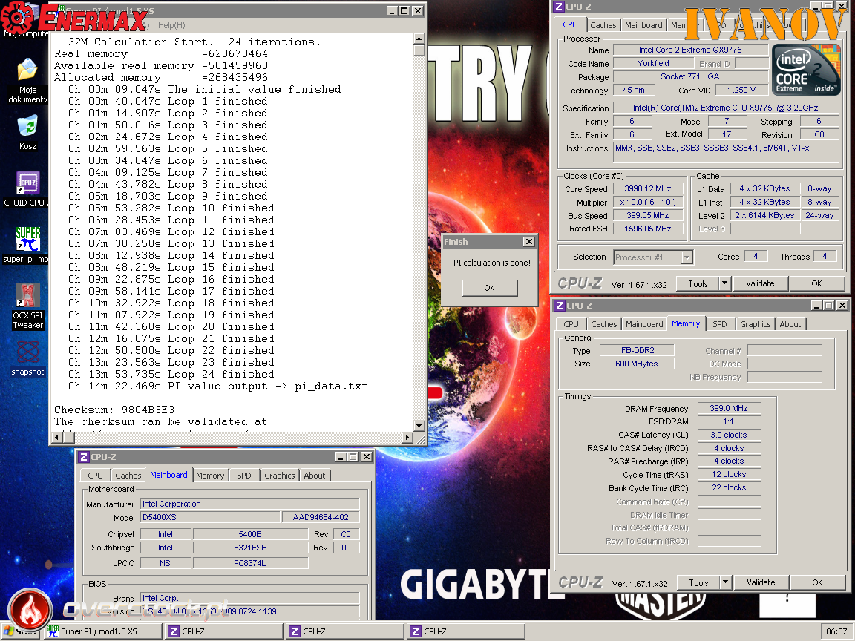The width and height of the screenshot is (855, 641).
Task: Click the Loop 24 finished line in Super PI
Action: pyautogui.click(x=171, y=375)
